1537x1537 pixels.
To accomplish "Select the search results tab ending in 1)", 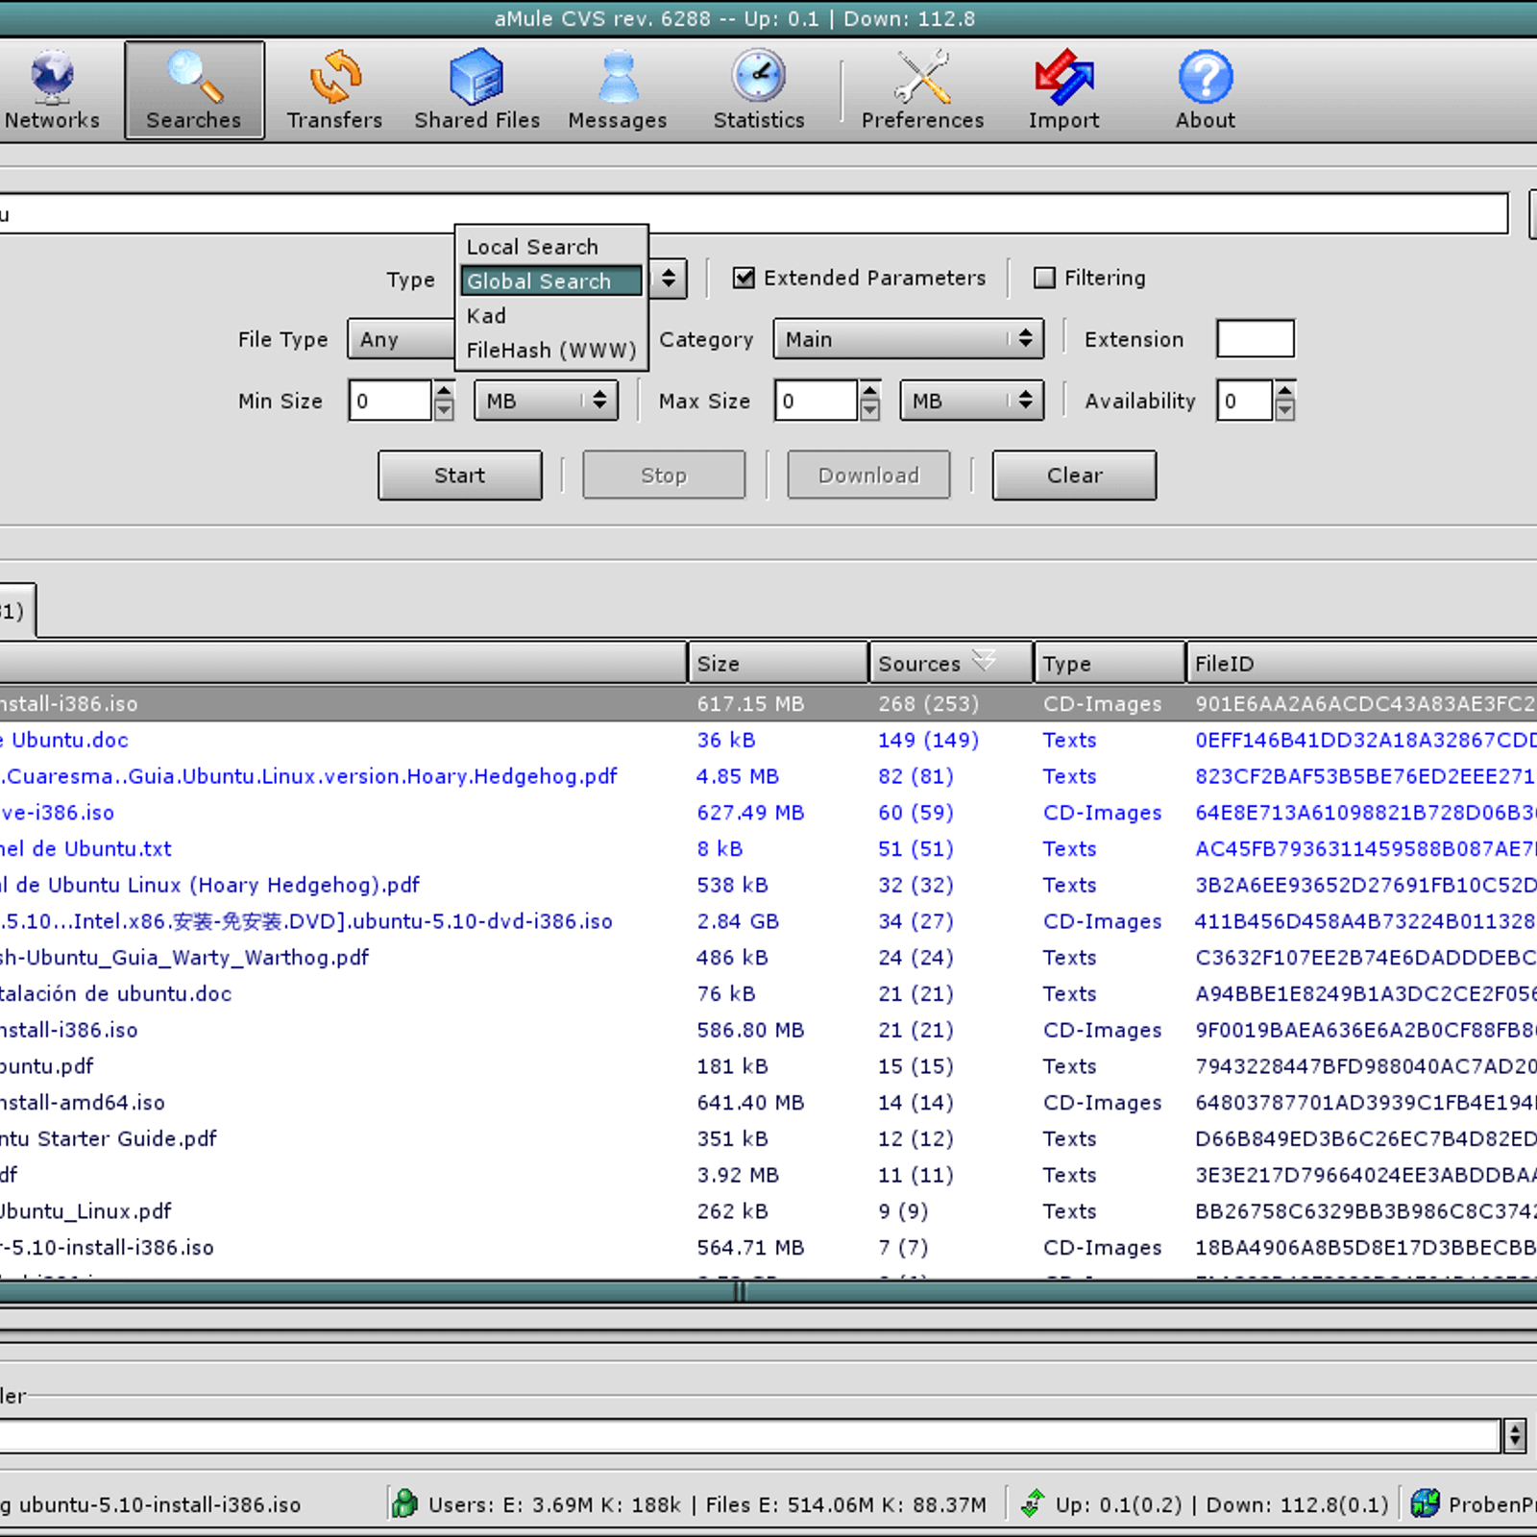I will [x=17, y=611].
